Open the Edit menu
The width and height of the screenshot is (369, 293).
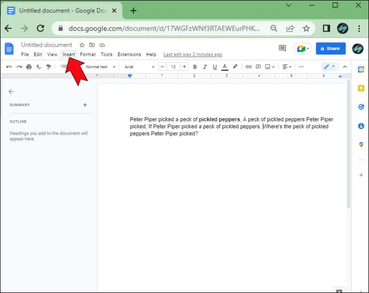pos(37,55)
